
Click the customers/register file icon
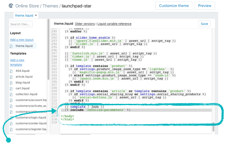[x=11, y=129]
